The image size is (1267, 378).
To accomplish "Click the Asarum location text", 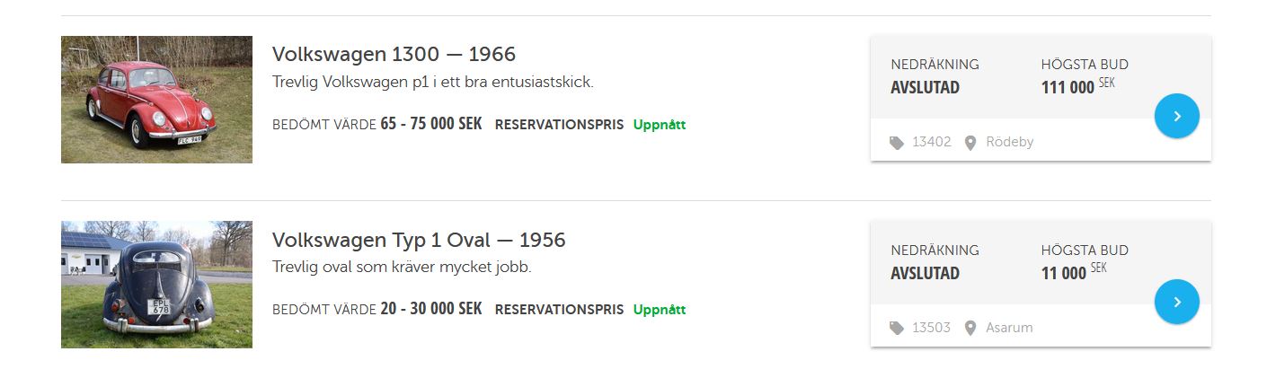I will [x=1009, y=329].
